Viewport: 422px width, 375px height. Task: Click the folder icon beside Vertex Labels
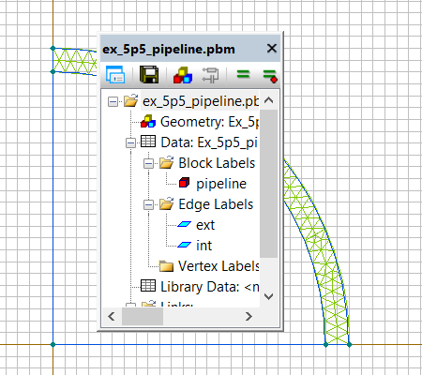tap(166, 266)
